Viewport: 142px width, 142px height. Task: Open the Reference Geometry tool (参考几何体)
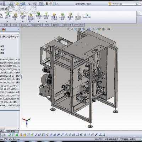[46, 16]
